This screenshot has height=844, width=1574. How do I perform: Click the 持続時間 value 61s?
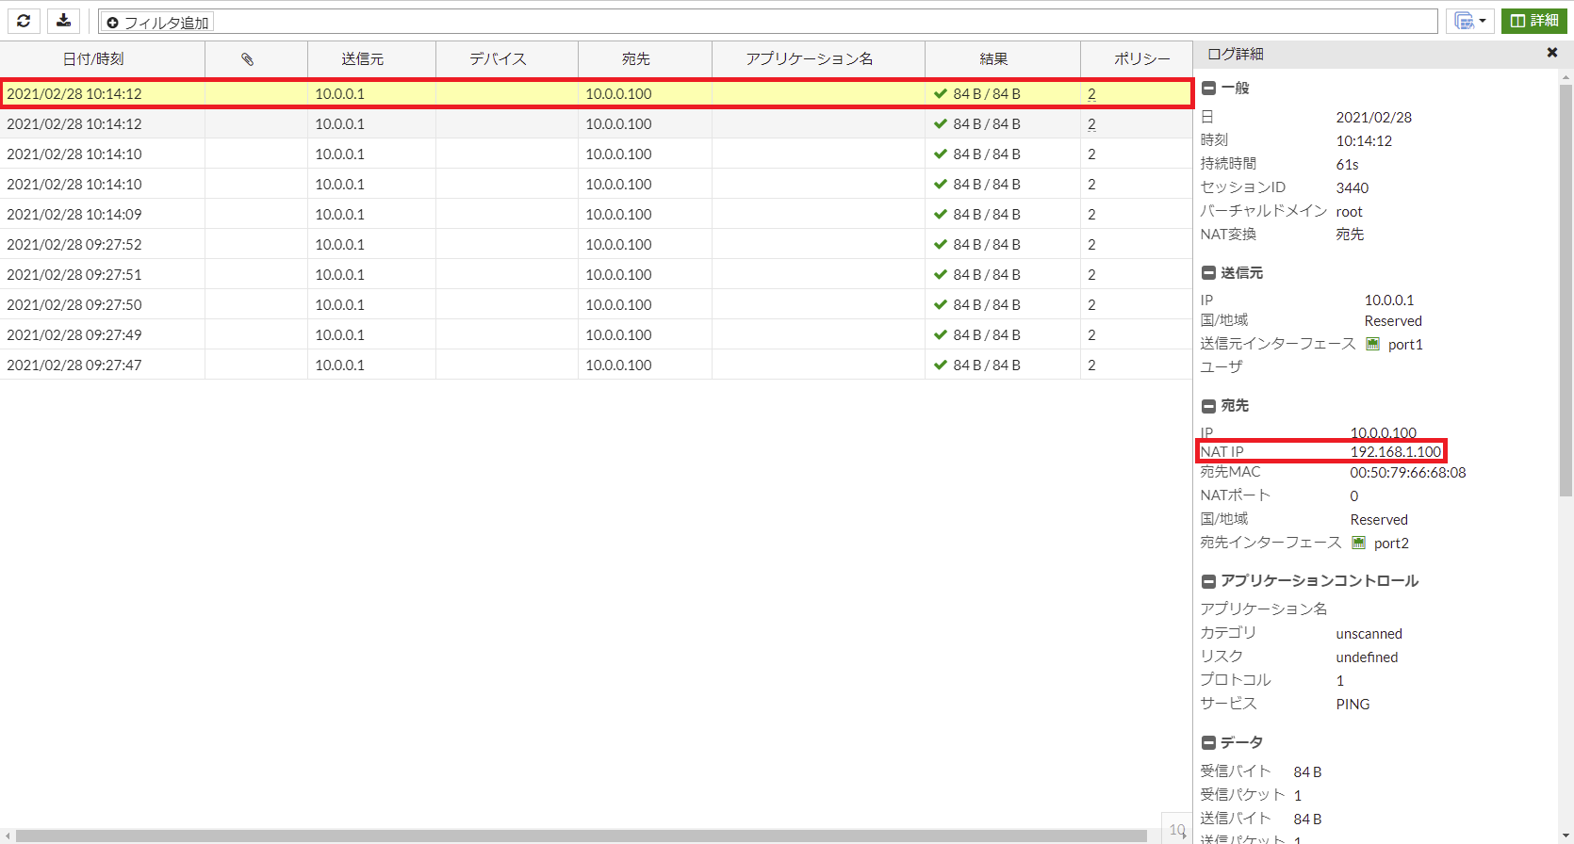click(1347, 164)
